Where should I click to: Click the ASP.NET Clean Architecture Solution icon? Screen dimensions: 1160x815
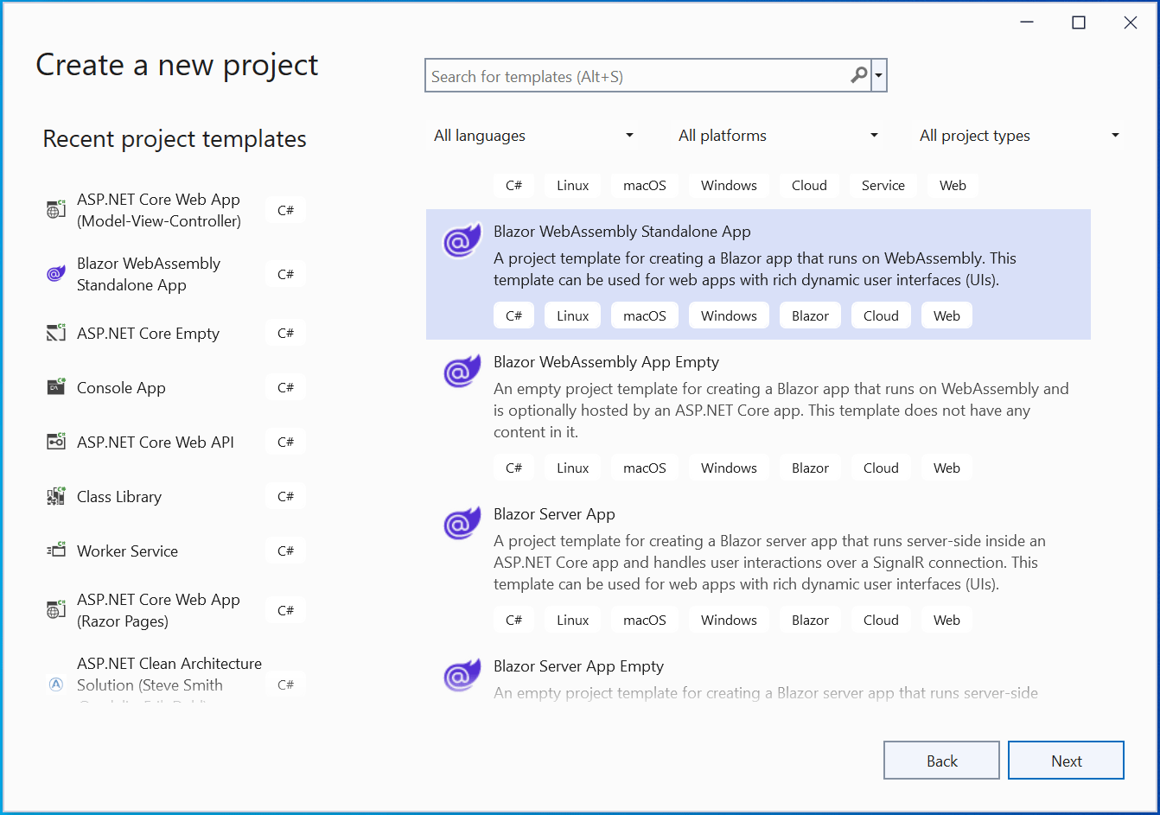click(56, 684)
